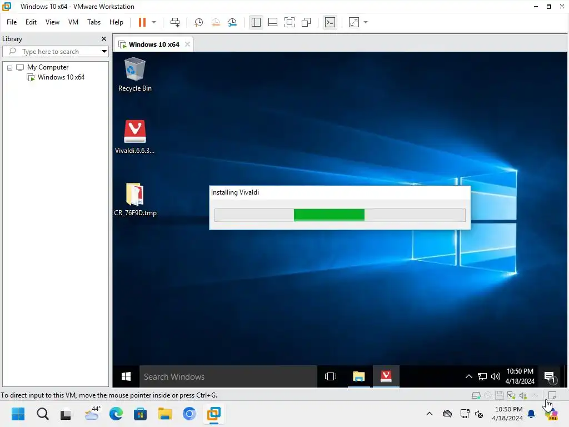Screen dimensions: 569x427
Task: Open the Help menu
Action: coord(116,22)
